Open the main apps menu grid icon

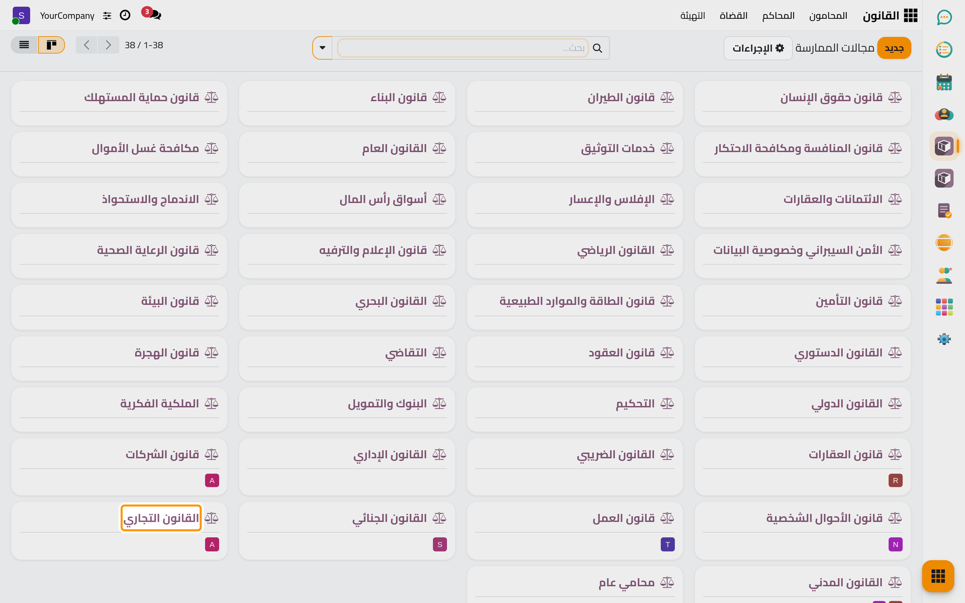(910, 16)
